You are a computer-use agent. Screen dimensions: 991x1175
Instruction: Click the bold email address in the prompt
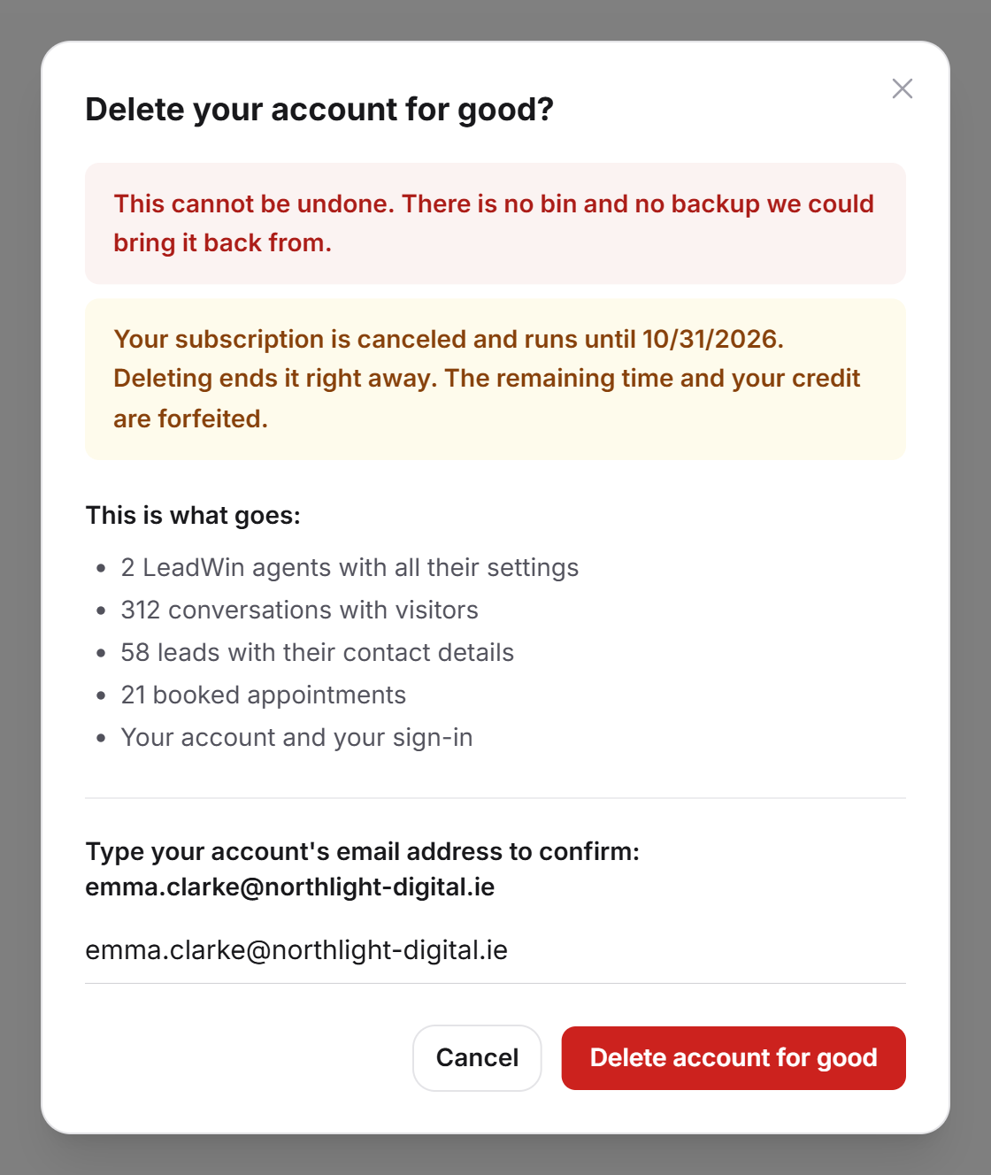point(289,887)
